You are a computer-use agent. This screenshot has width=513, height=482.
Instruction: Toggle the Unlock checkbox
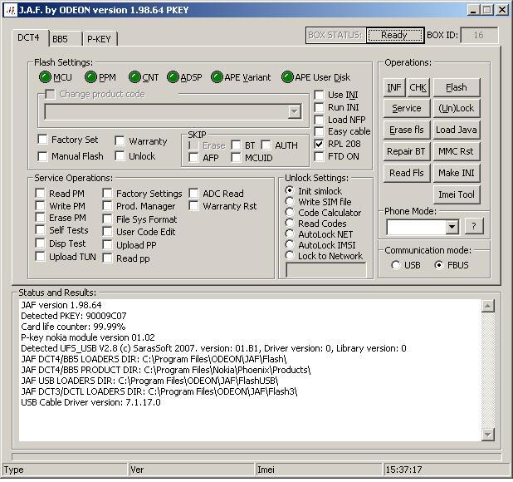pyautogui.click(x=120, y=156)
